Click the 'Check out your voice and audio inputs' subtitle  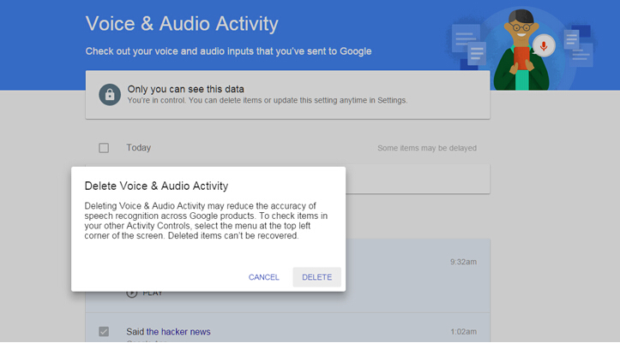tap(228, 51)
